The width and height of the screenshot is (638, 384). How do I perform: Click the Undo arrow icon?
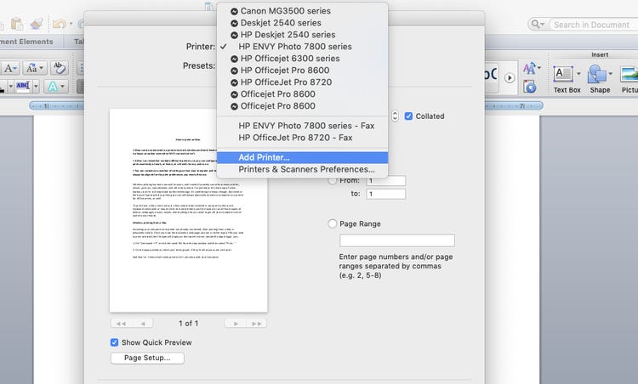pos(59,25)
